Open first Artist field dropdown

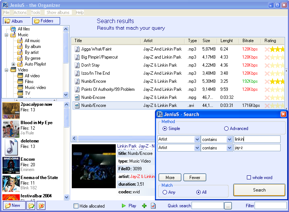coord(197,139)
